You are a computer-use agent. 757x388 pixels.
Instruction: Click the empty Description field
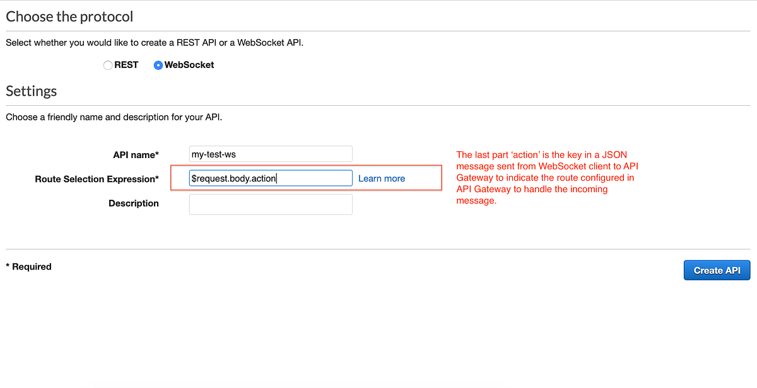[270, 203]
